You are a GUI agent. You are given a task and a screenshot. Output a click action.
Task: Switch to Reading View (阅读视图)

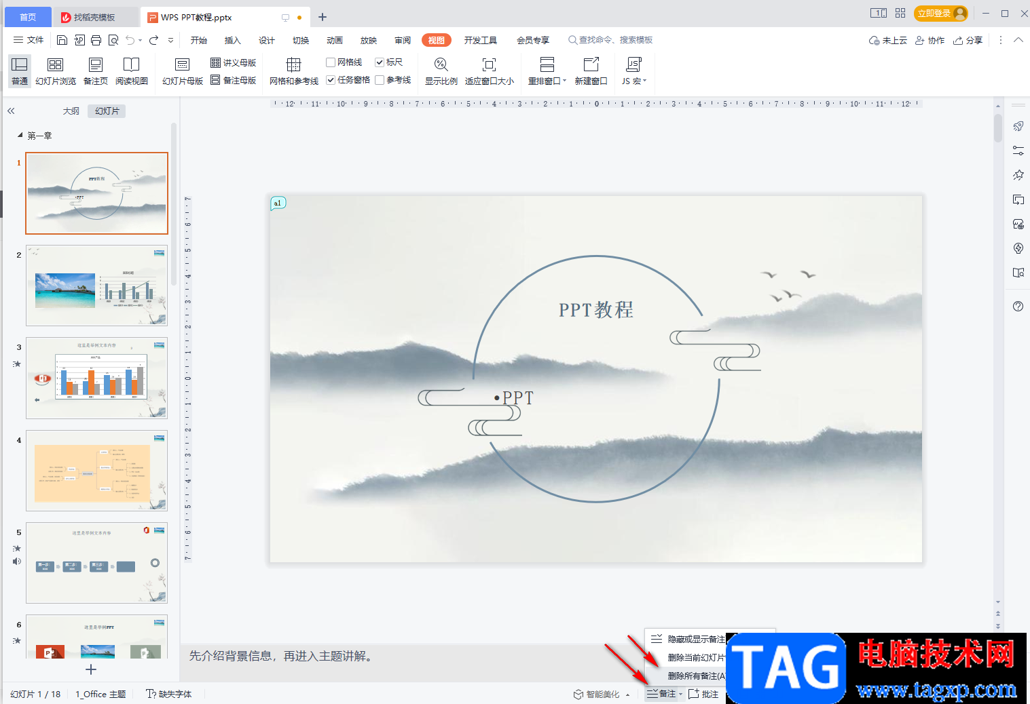pos(132,71)
